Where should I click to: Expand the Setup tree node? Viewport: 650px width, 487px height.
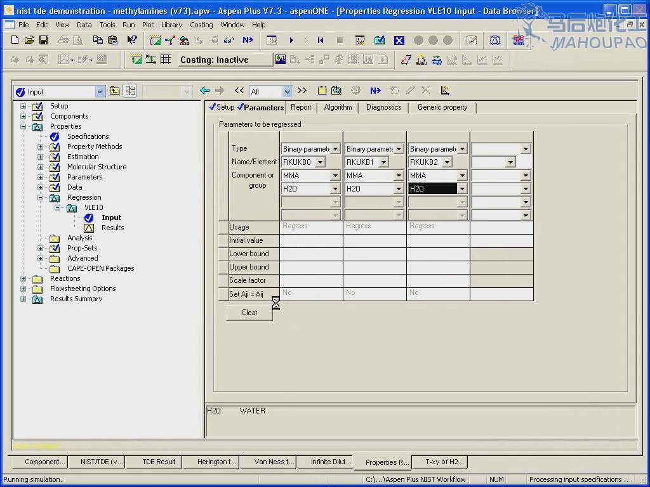[23, 106]
